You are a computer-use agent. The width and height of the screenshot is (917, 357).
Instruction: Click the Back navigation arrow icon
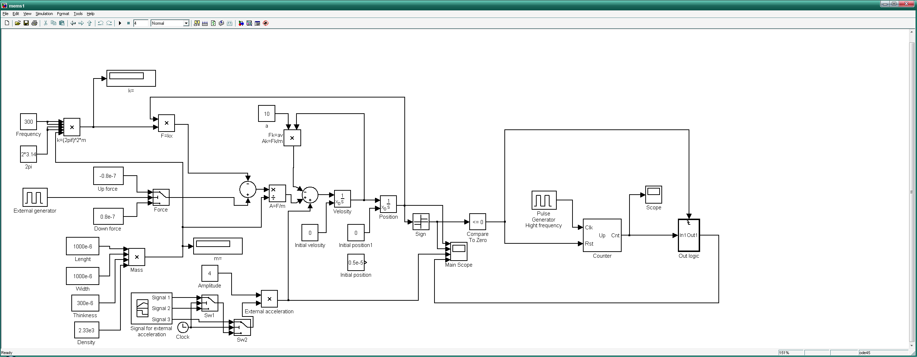click(73, 23)
